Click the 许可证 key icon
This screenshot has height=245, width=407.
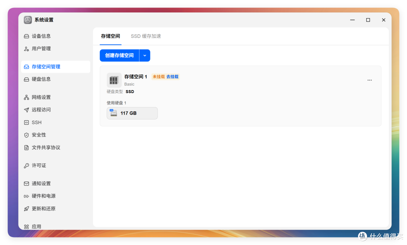click(26, 165)
